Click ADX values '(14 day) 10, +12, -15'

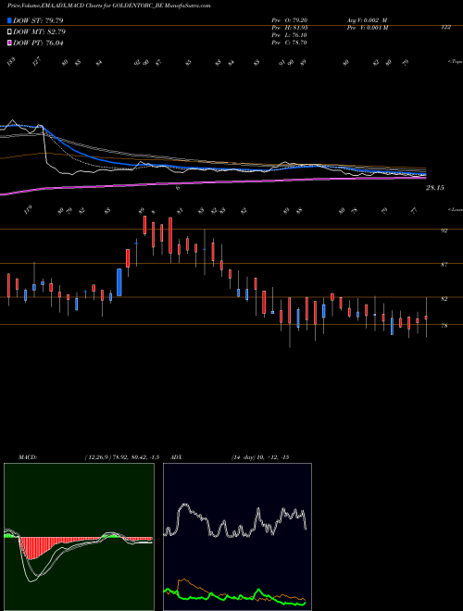260,457
